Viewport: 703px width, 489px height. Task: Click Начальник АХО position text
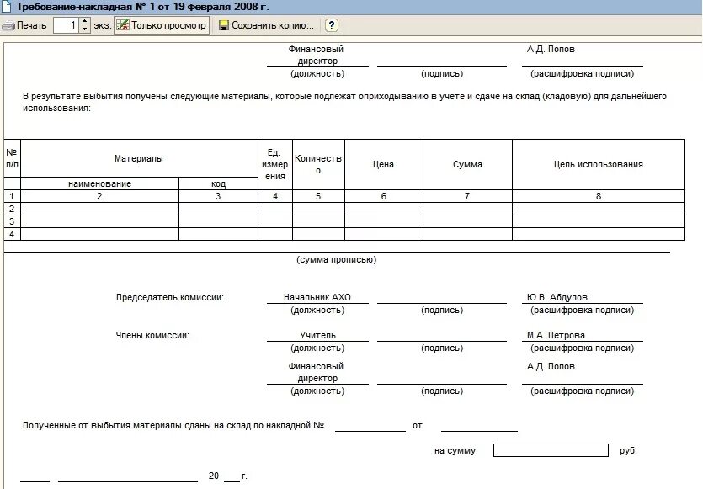[317, 297]
